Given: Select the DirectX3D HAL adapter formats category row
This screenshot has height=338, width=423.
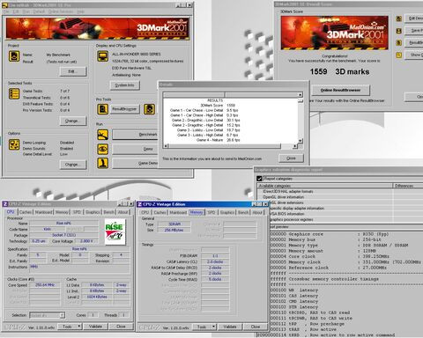Looking at the screenshot, I should point(324,192).
